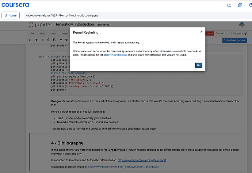Open the running notebooks link

[x=117, y=55]
